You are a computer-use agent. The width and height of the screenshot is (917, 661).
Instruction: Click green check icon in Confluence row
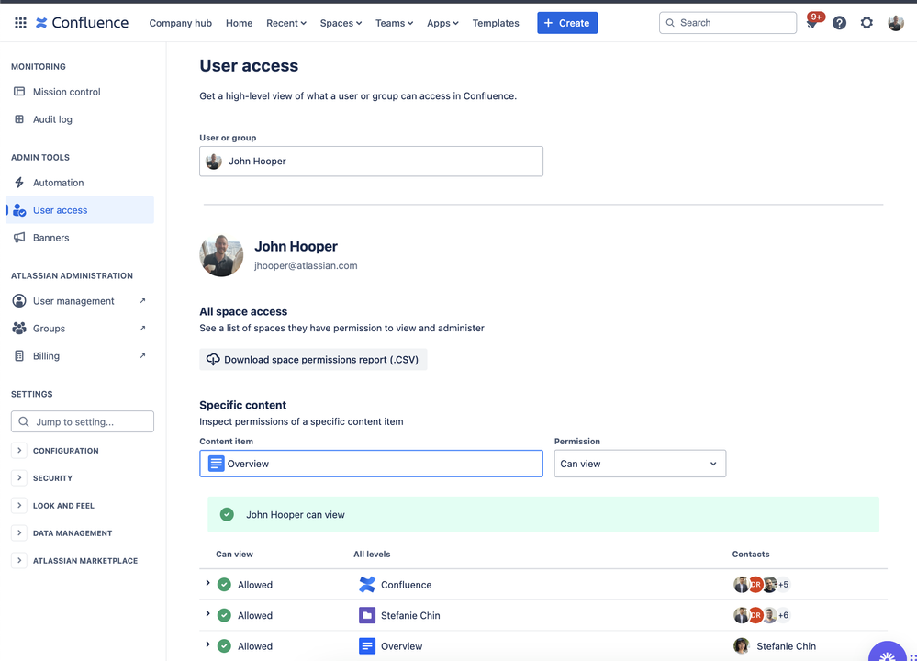pos(224,585)
